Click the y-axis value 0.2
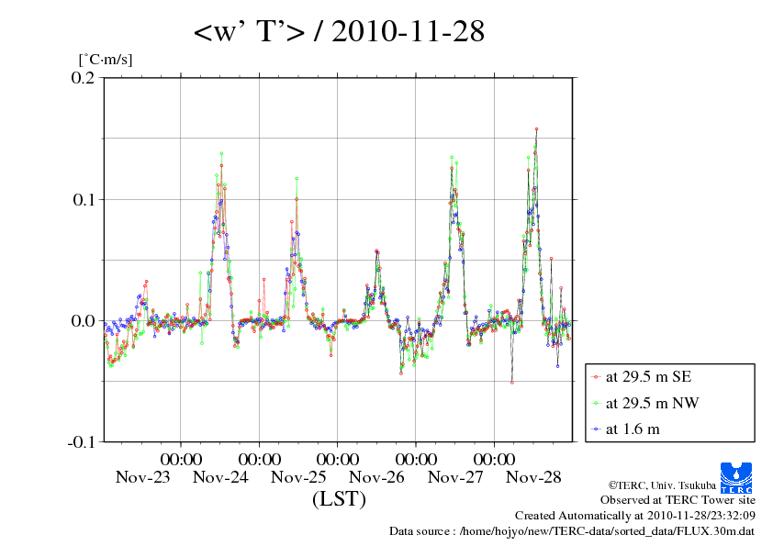Image resolution: width=773 pixels, height=546 pixels. [83, 78]
